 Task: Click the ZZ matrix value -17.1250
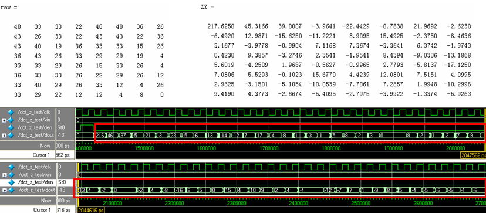(457, 65)
